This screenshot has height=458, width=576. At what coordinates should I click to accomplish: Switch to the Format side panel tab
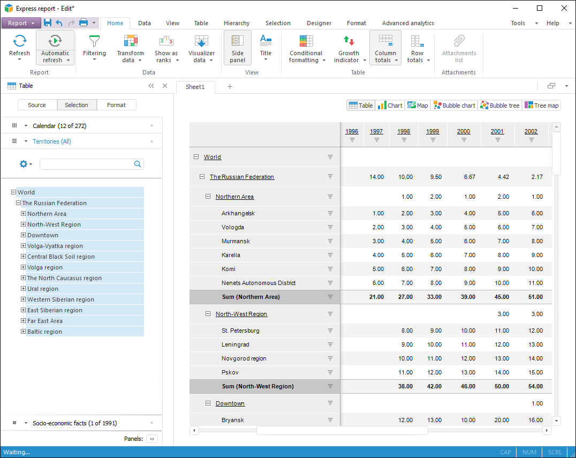[116, 105]
